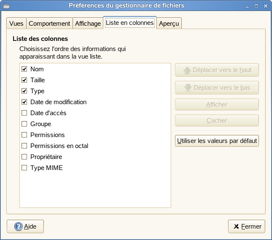Select the Date de modification row
Screen dimensions: 272x240
click(58, 102)
